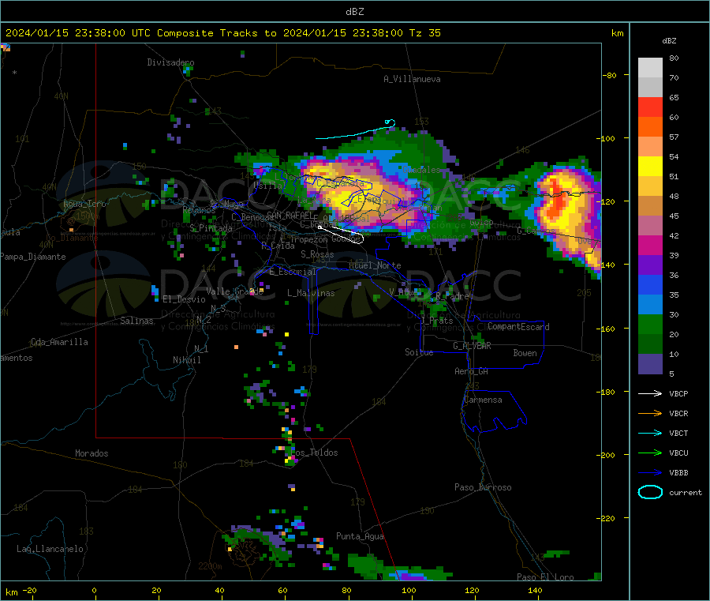Click the light gray 80-70 dBZ swatch
Screen dimensions: 710x601
(650, 68)
